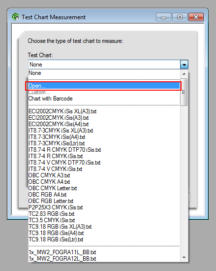Choose OBC CMYK A3.txt
The width and height of the screenshot is (216, 271).
point(104,175)
